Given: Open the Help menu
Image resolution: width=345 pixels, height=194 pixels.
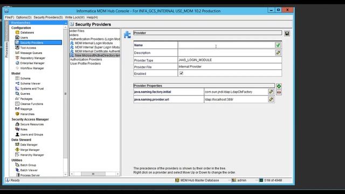Looking at the screenshot, I should [x=92, y=17].
